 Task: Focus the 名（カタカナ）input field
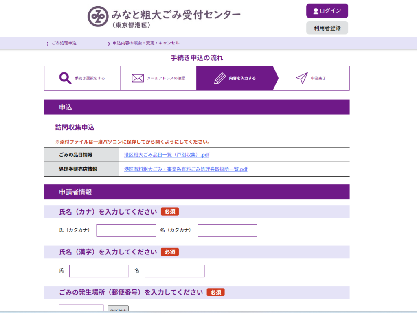[227, 230]
